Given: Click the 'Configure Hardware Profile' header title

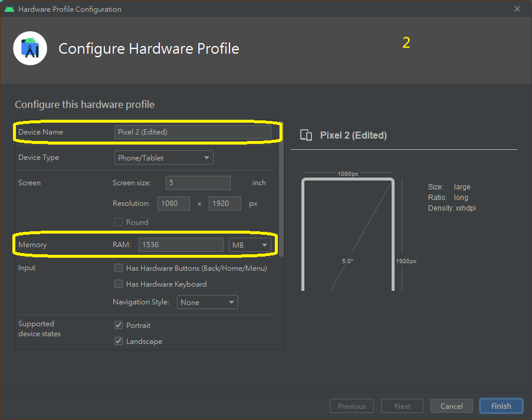Looking at the screenshot, I should (149, 49).
